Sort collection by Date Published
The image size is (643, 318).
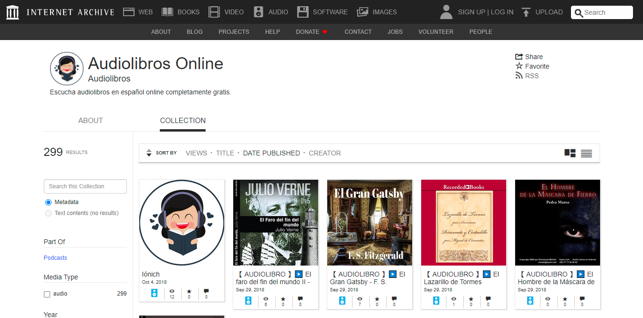coord(271,153)
